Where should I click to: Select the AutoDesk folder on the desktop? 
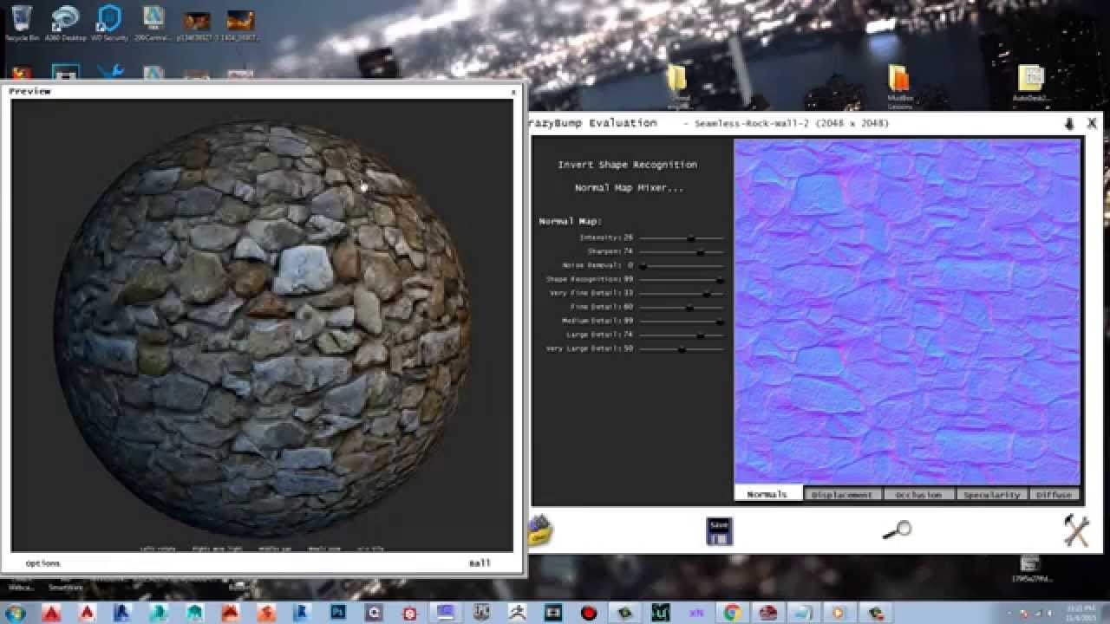pos(1031,84)
